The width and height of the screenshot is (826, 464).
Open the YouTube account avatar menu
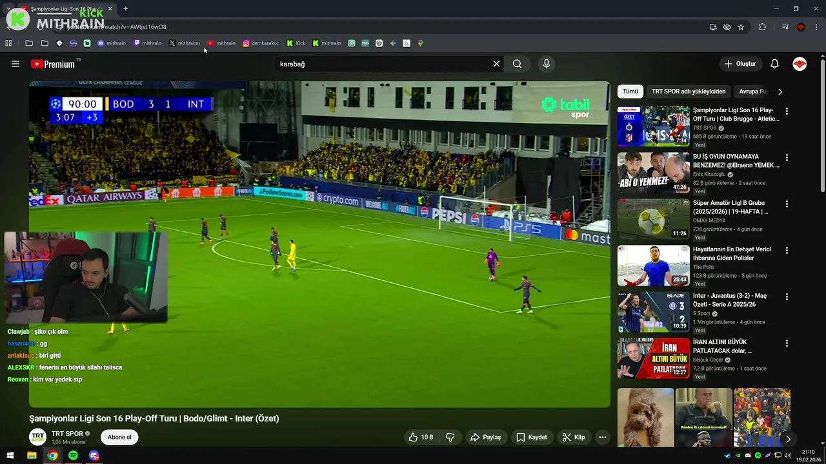tap(800, 64)
